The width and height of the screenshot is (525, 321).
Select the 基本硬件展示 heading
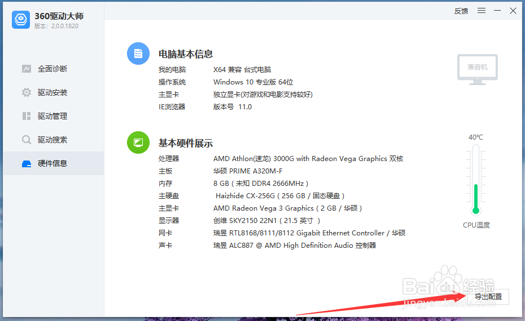(x=186, y=143)
